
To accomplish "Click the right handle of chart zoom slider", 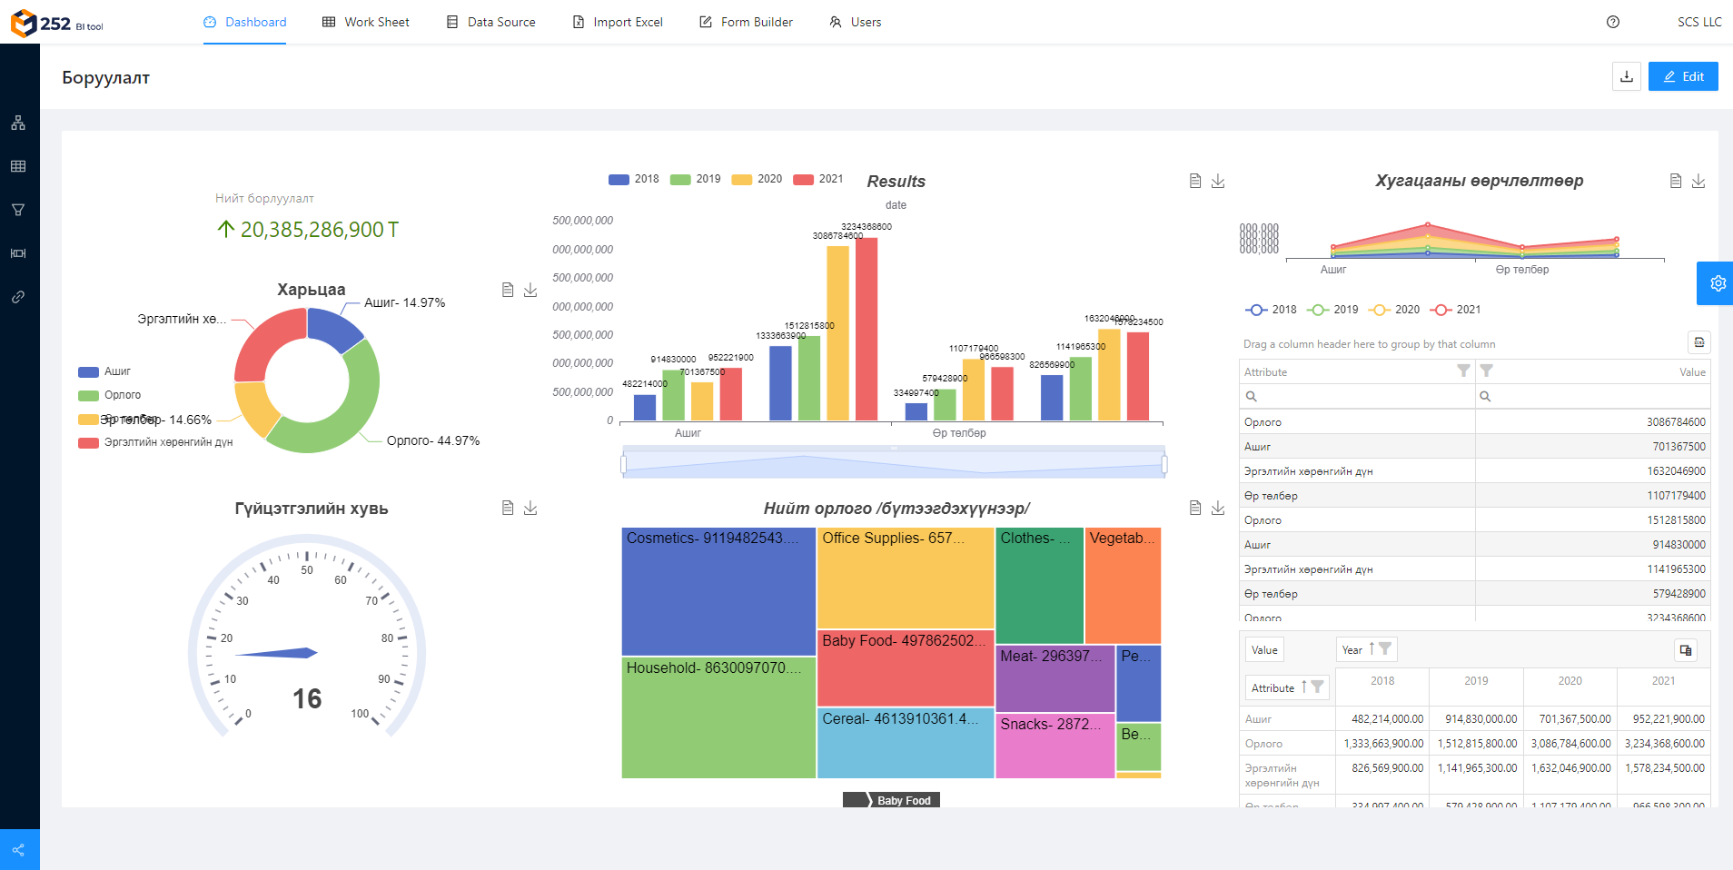I will pos(1164,465).
